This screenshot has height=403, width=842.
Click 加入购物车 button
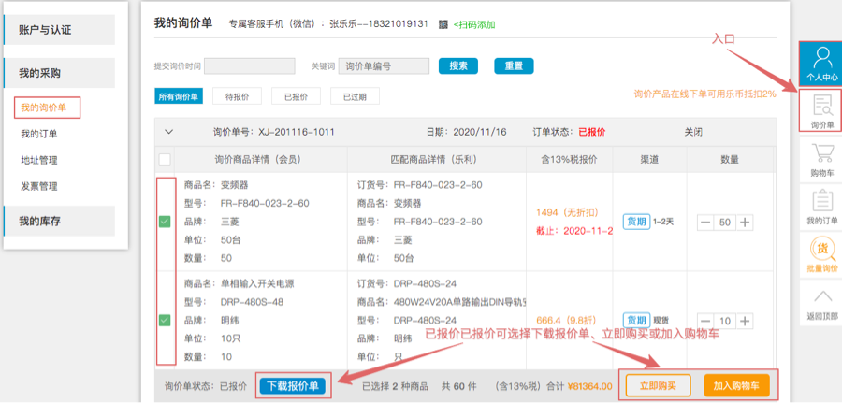737,385
